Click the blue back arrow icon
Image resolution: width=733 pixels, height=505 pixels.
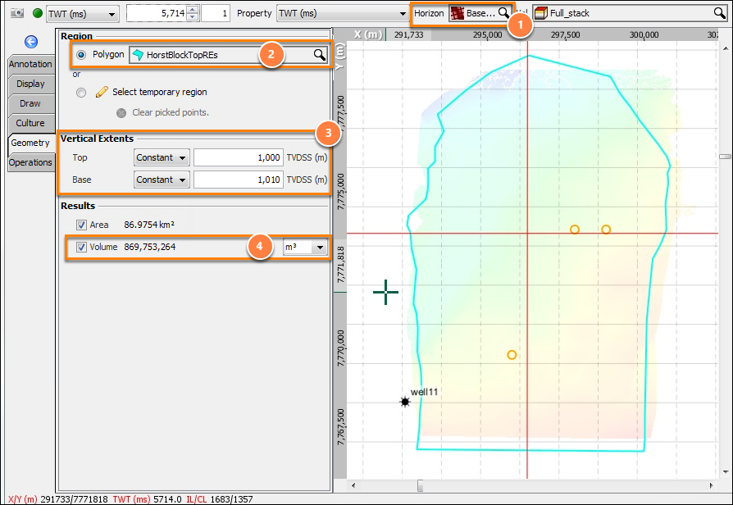pyautogui.click(x=31, y=42)
